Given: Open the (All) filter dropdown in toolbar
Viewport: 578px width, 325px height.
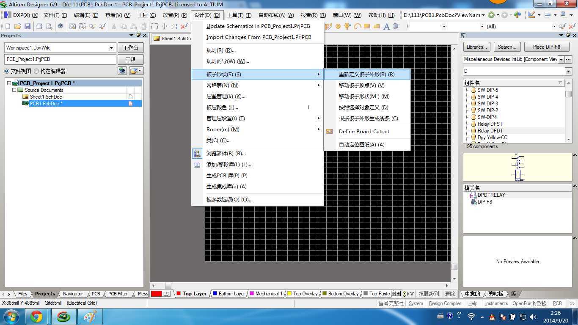Looking at the screenshot, I should click(x=554, y=26).
